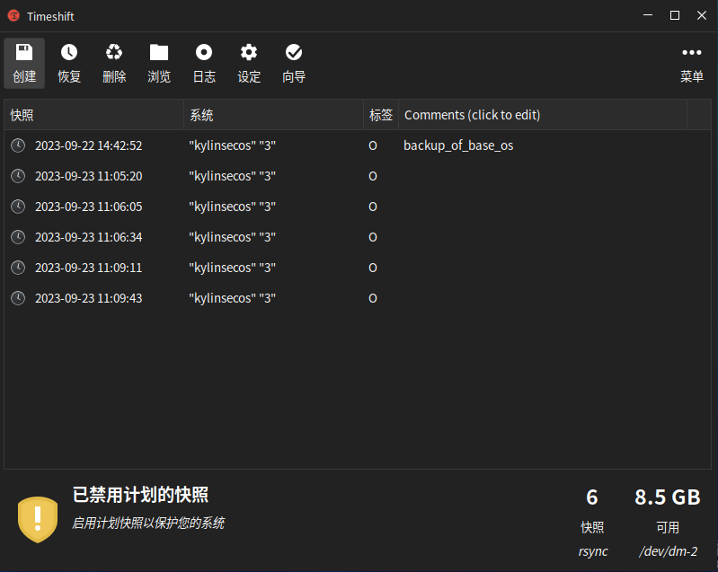Click the Timeshift app icon in title bar
The height and width of the screenshot is (572, 718).
click(13, 15)
